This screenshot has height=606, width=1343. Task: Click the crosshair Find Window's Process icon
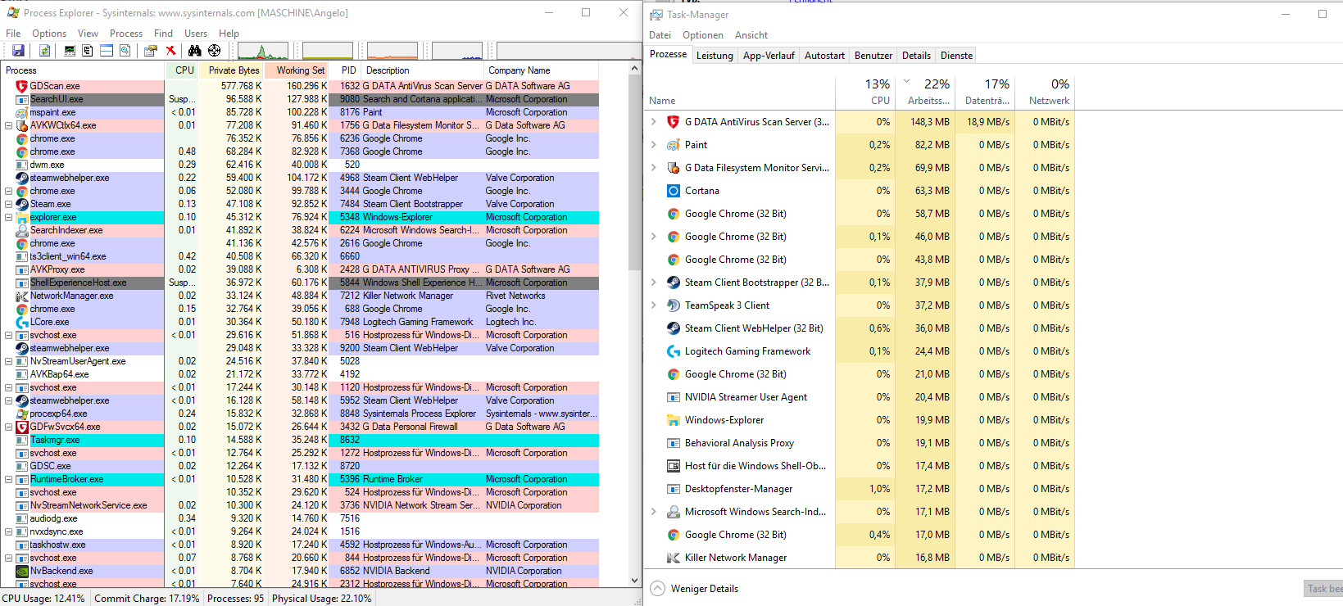tap(215, 51)
